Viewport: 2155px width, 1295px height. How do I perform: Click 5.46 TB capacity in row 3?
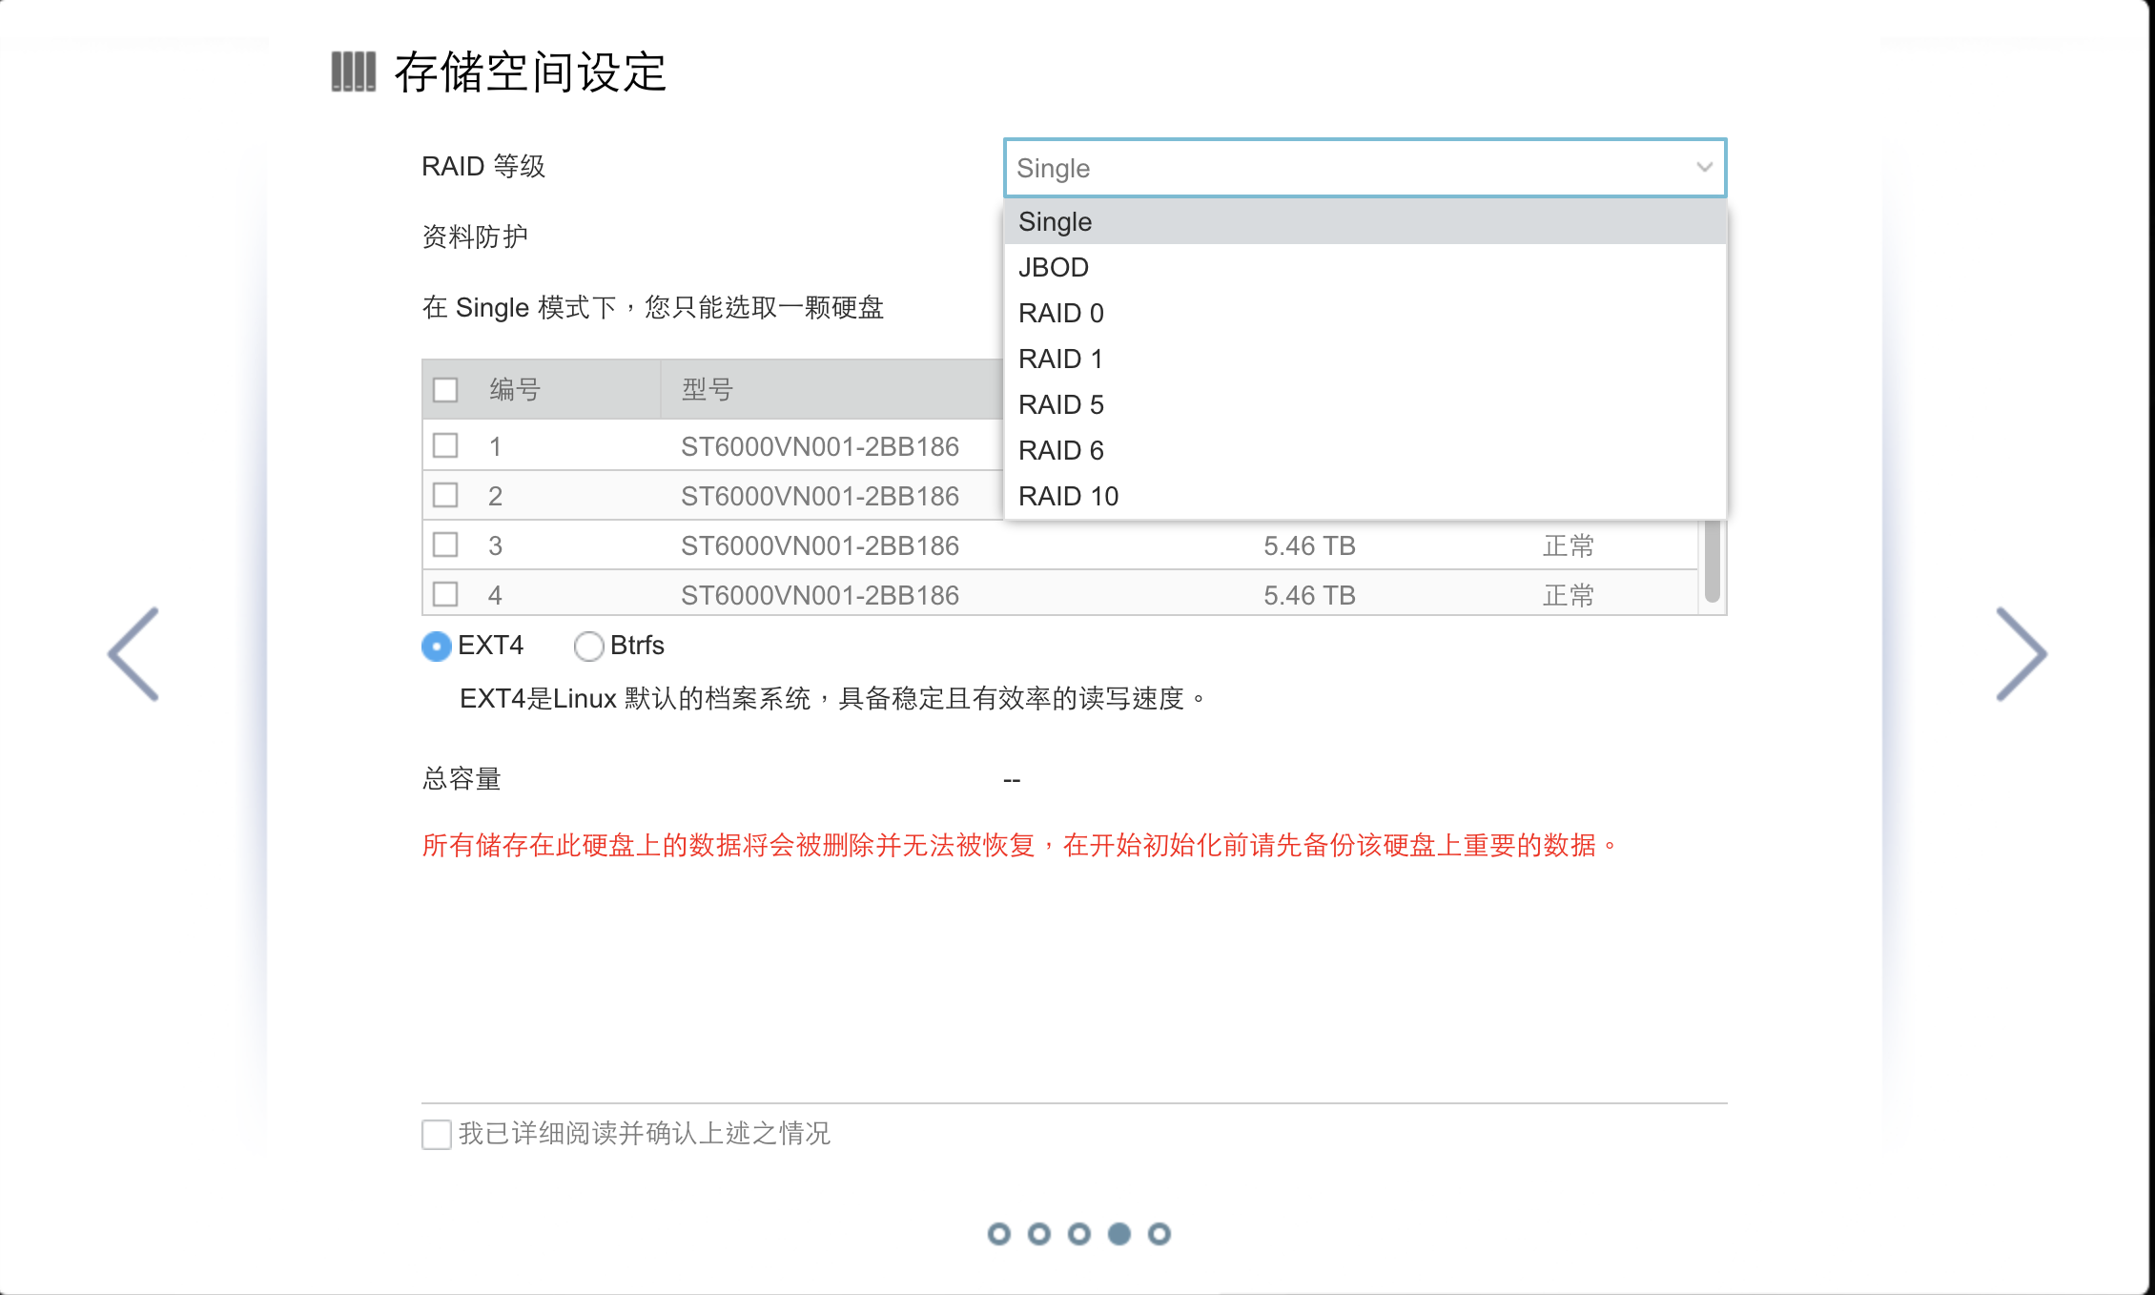1309,545
